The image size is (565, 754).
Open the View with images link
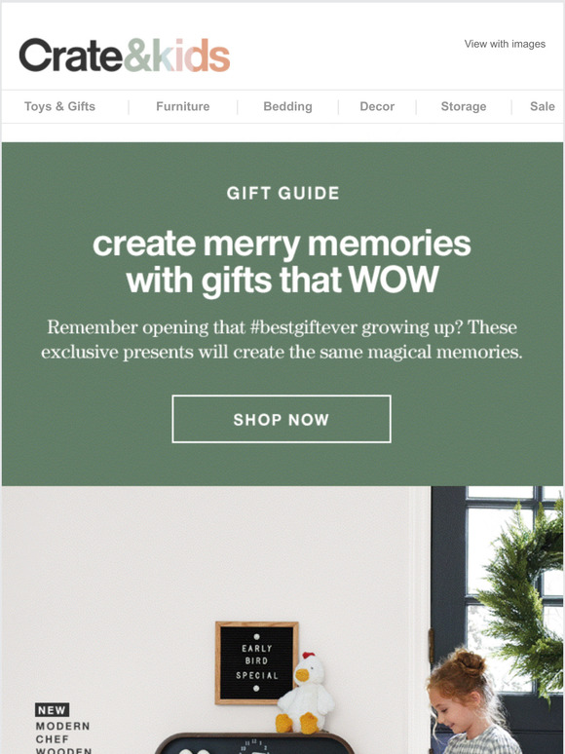pos(505,44)
